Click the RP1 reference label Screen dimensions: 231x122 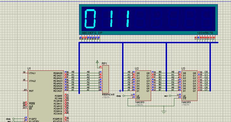click(104, 63)
